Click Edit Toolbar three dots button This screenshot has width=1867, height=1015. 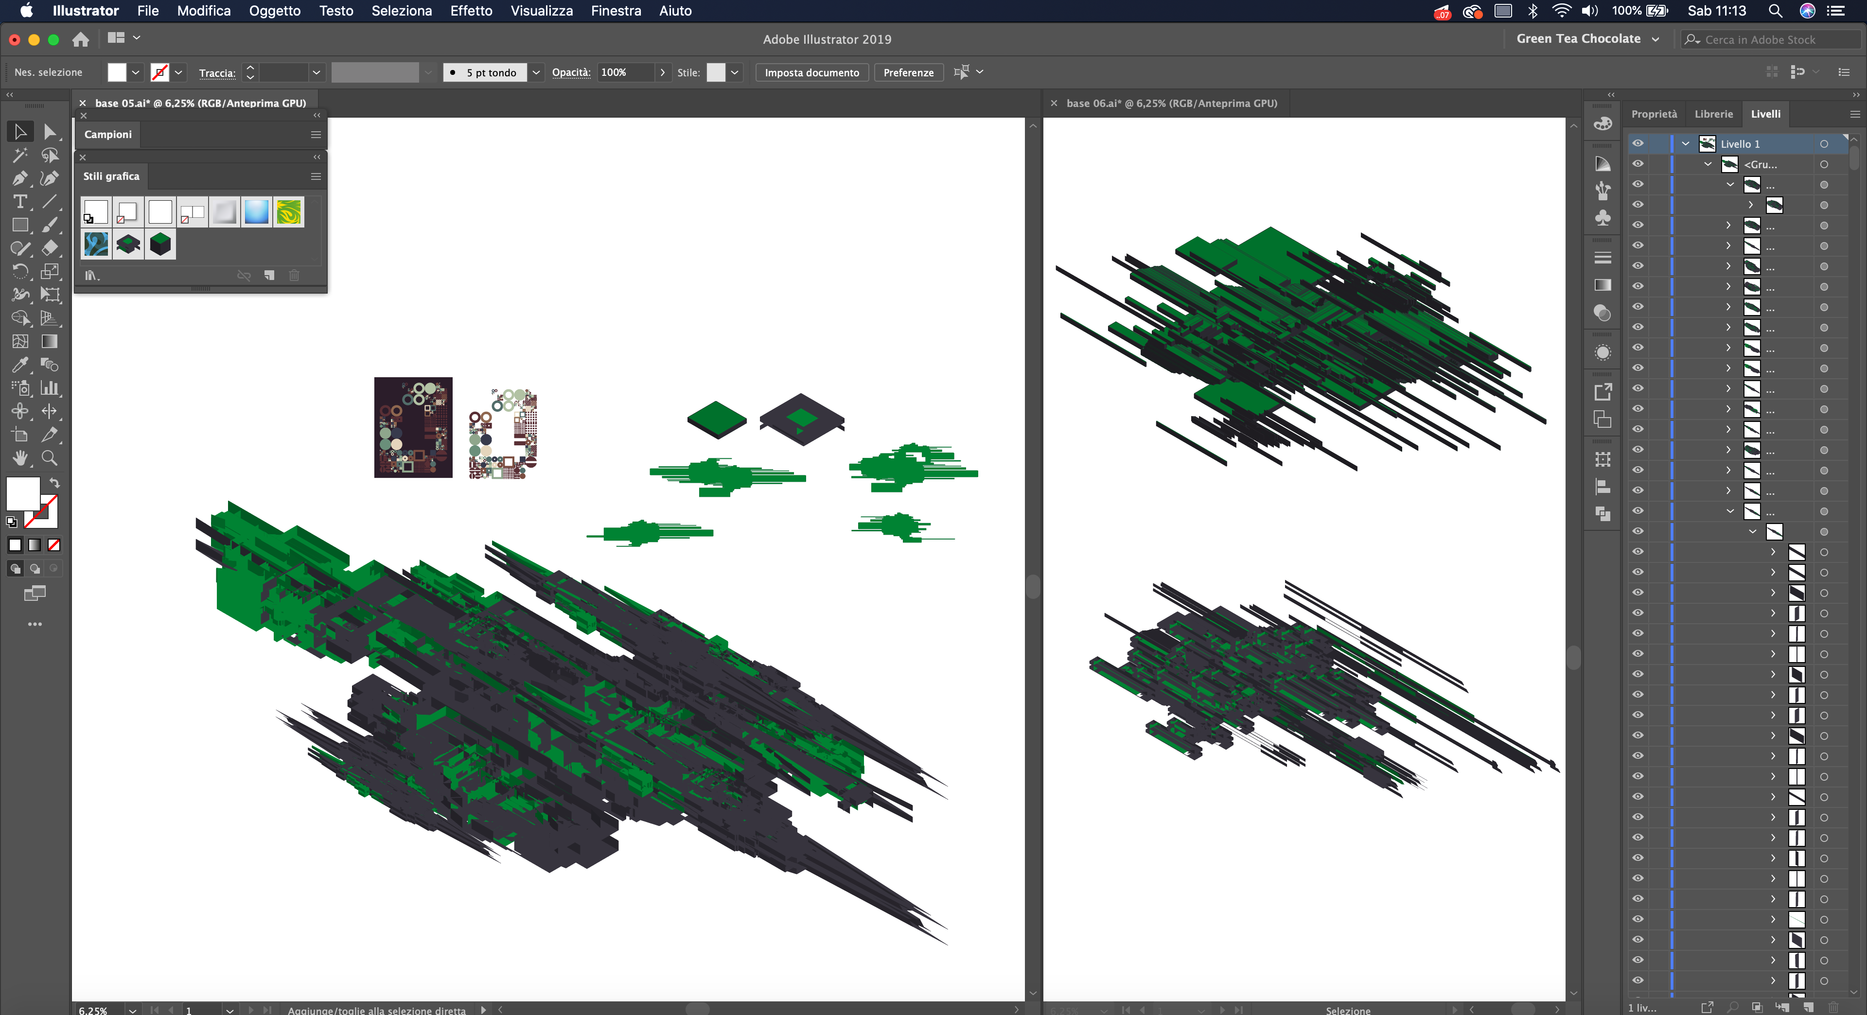pyautogui.click(x=34, y=624)
